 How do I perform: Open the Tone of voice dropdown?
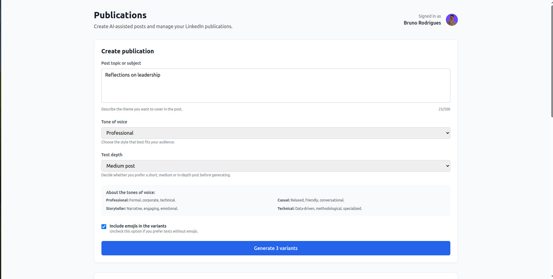pos(276,133)
